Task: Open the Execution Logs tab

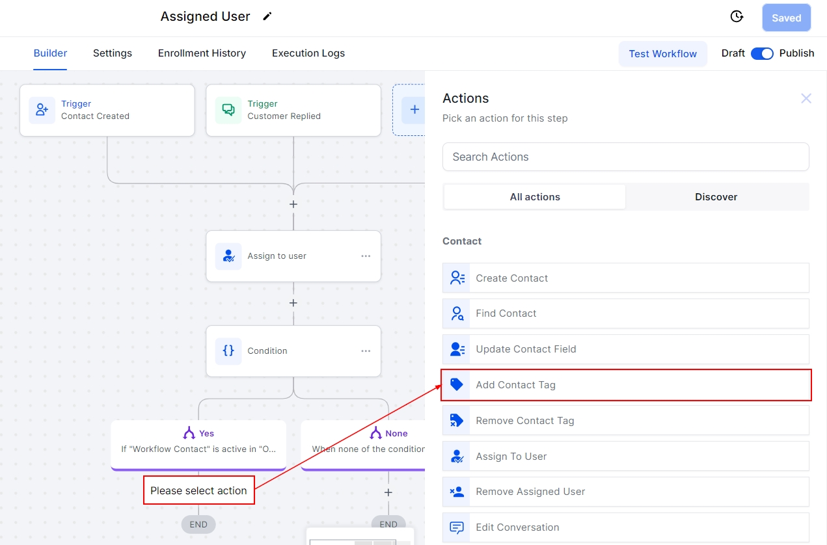Action: coord(308,53)
